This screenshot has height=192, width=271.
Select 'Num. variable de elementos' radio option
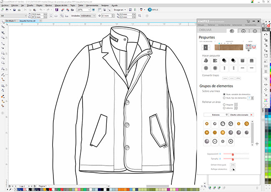225,94
